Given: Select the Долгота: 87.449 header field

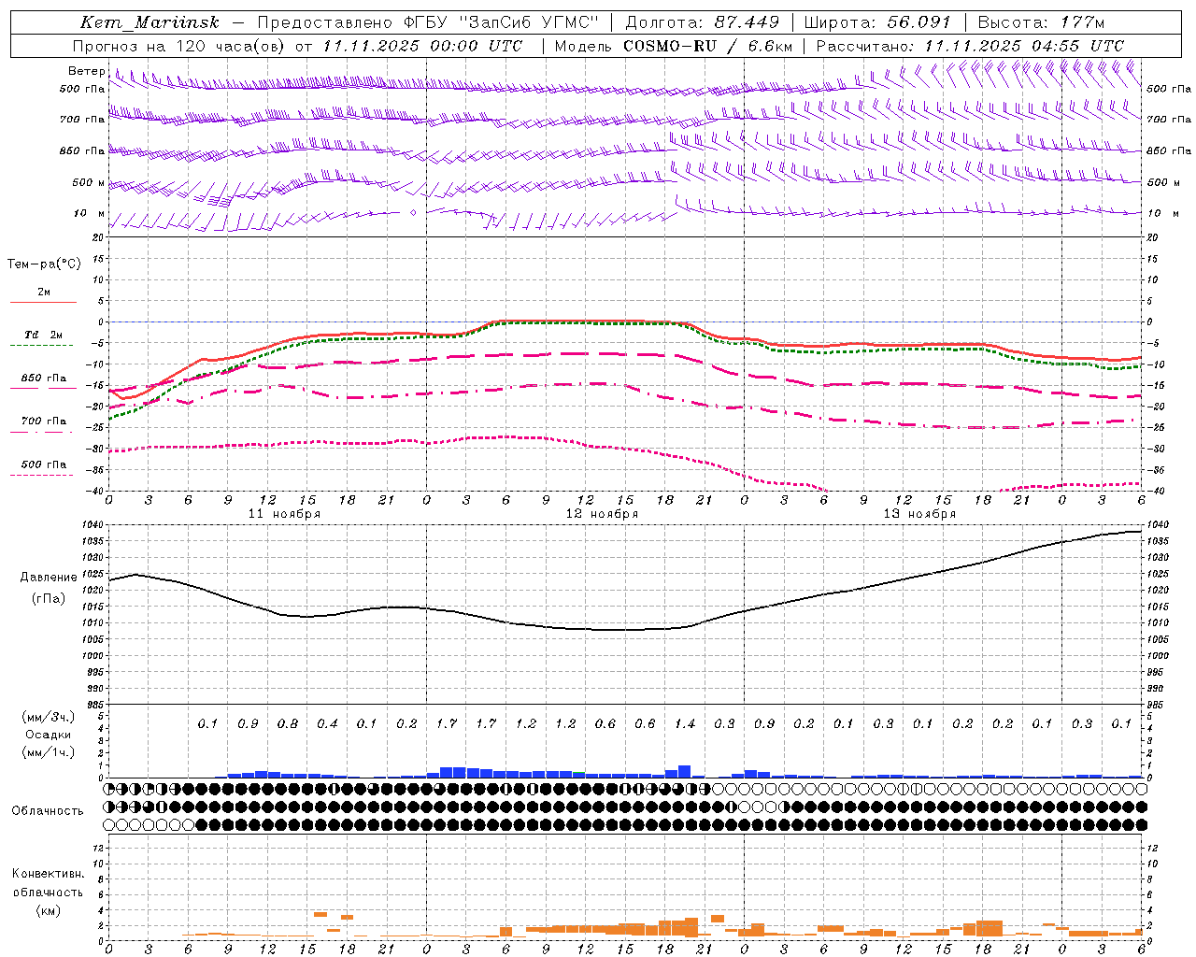Looking at the screenshot, I should [703, 22].
